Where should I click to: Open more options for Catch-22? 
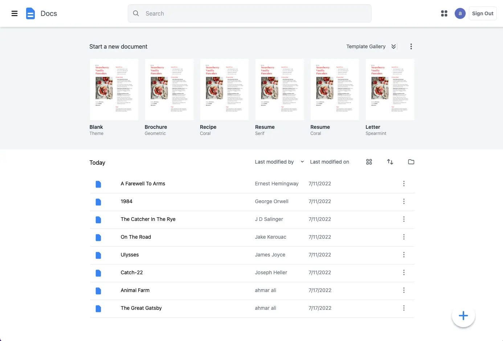404,272
